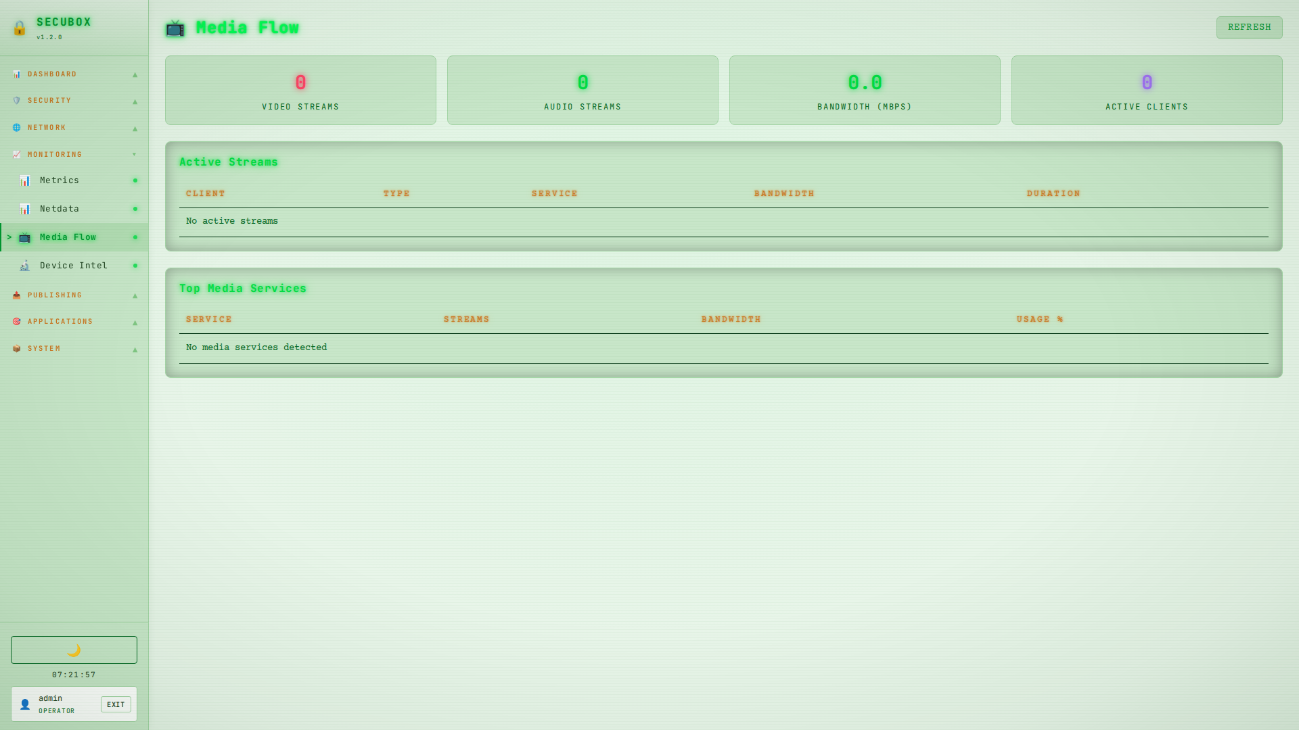Click the SecuBox lock logo icon
Image resolution: width=1299 pixels, height=730 pixels.
coord(20,28)
